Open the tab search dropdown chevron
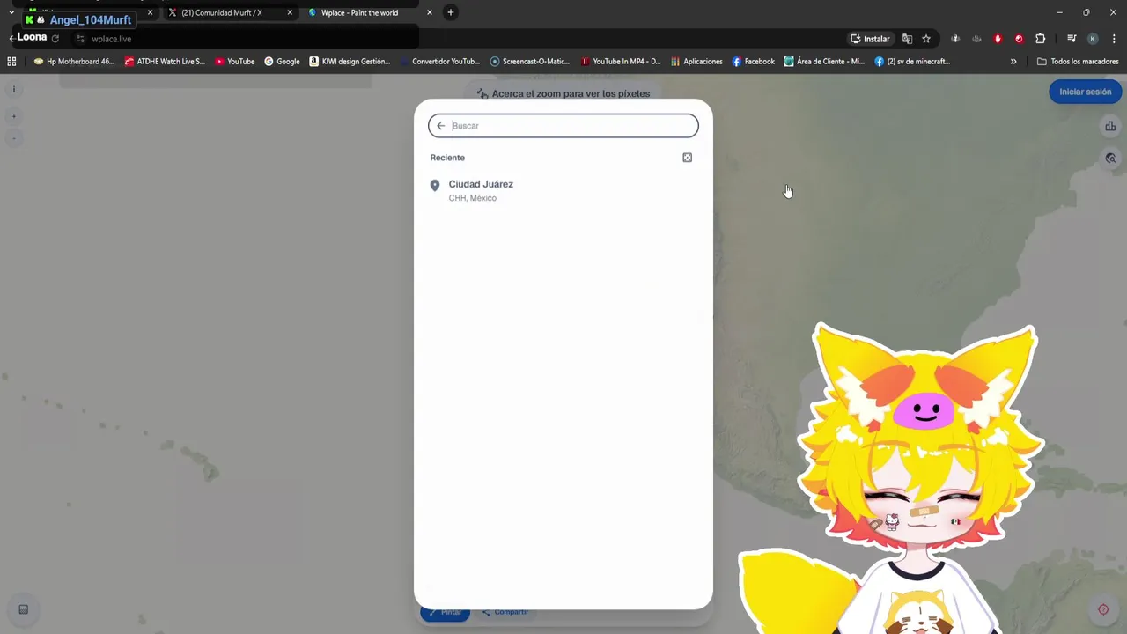The width and height of the screenshot is (1127, 634). point(11,12)
